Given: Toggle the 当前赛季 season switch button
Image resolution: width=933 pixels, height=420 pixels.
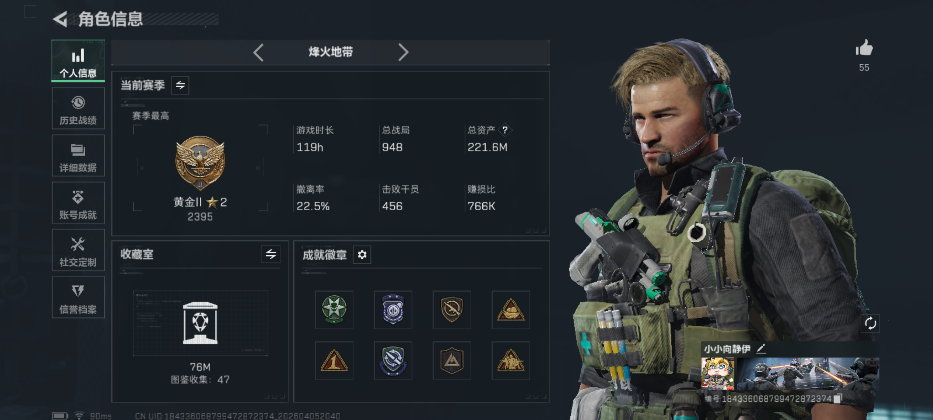Looking at the screenshot, I should pyautogui.click(x=180, y=85).
